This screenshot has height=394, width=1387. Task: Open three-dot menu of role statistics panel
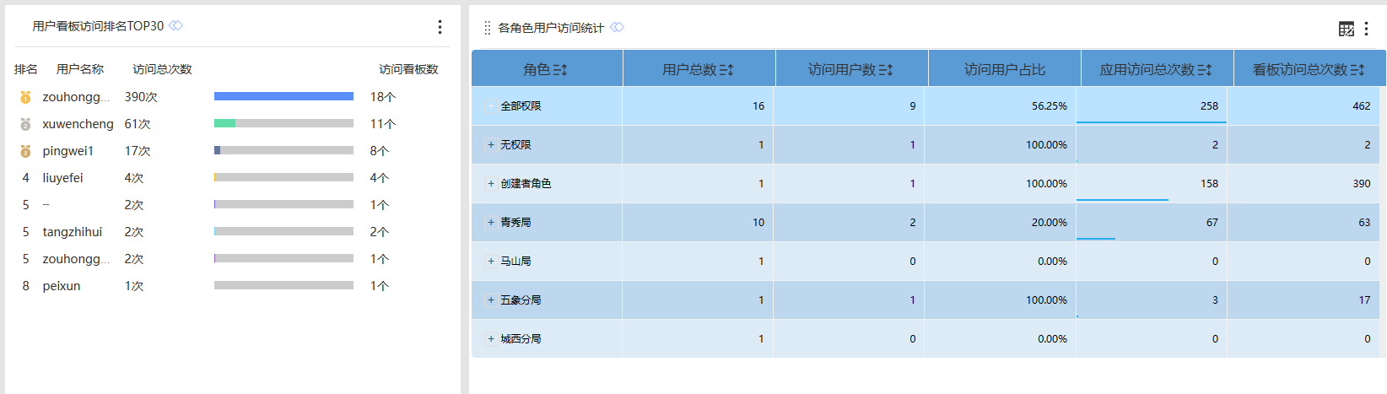1366,29
